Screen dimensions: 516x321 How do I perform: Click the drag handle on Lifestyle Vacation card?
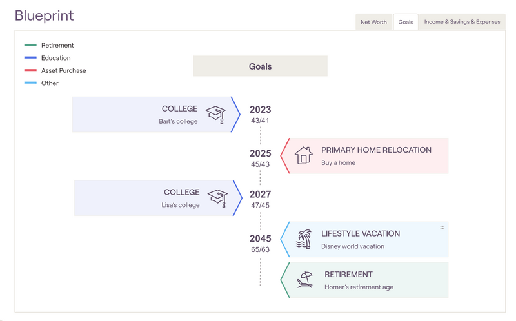(442, 228)
